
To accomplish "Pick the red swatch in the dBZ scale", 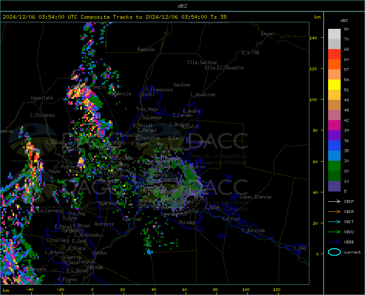I will 334,54.
